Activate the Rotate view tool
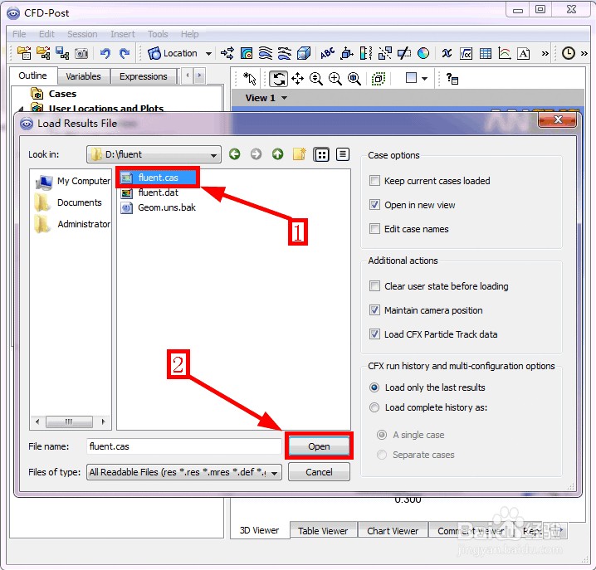Viewport: 596px width, 570px height. click(278, 79)
